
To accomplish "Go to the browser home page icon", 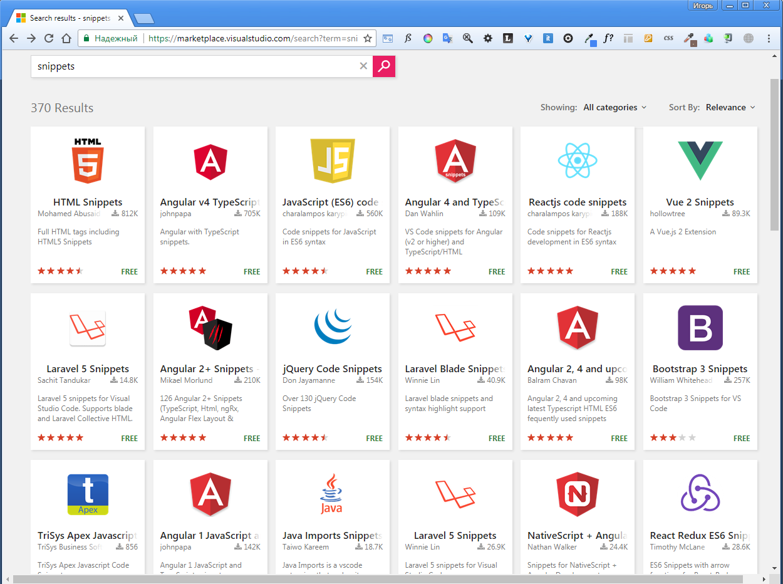I will coord(66,38).
